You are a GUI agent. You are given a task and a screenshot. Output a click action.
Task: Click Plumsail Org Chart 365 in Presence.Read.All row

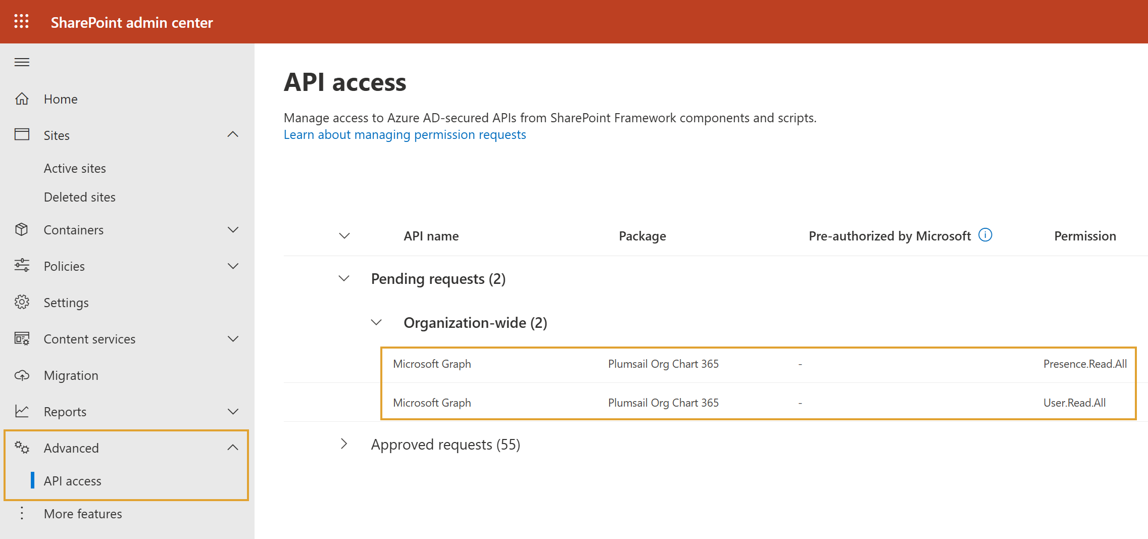[x=663, y=364]
